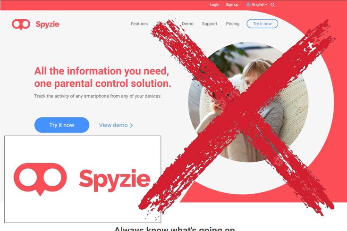Image resolution: width=347 pixels, height=231 pixels.
Task: Click the globe icon beside English
Action: (248, 5)
